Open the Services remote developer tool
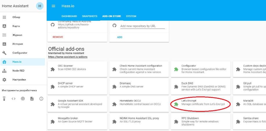This screenshot has width=266, height=131. tap(4, 99)
